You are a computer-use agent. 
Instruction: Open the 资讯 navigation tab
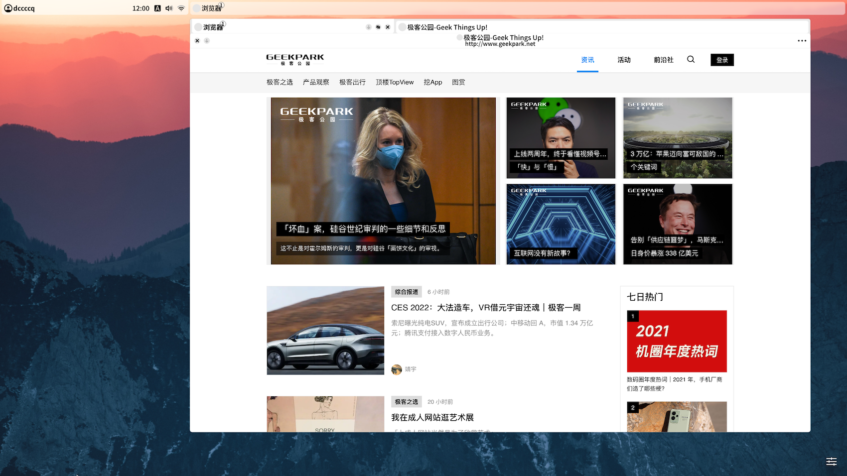587,60
